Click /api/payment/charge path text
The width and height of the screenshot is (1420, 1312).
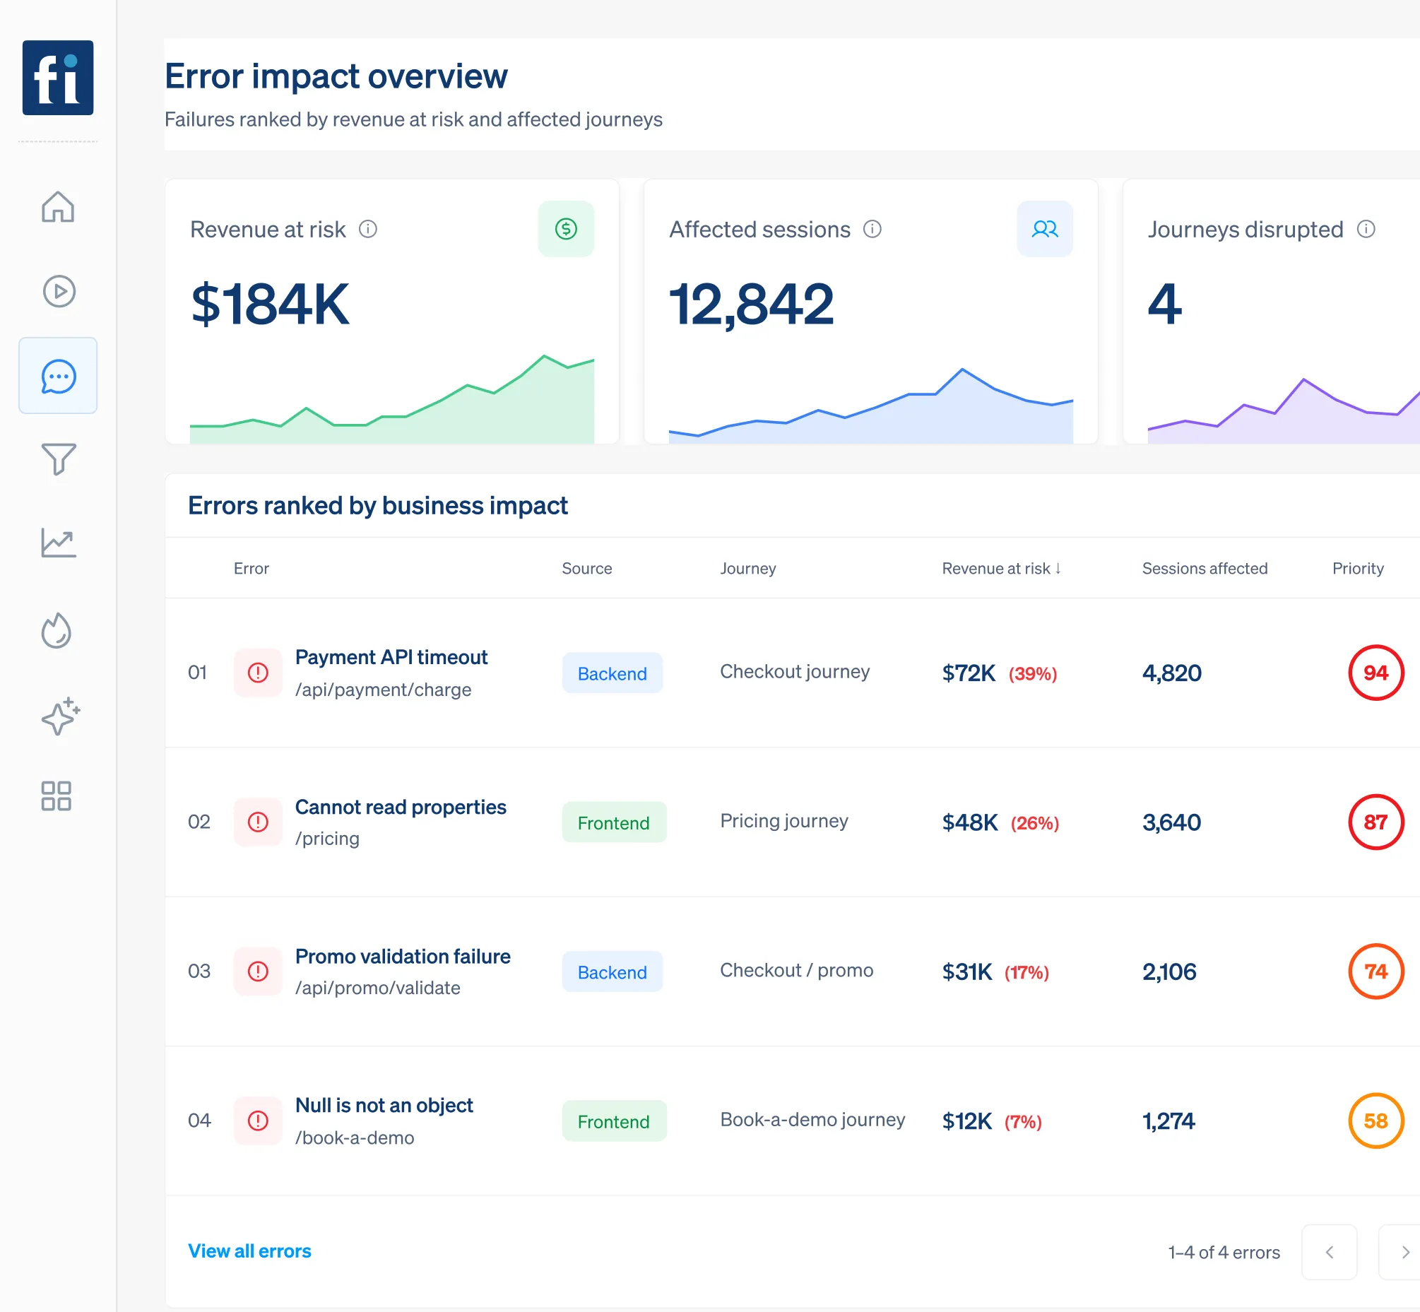point(383,690)
